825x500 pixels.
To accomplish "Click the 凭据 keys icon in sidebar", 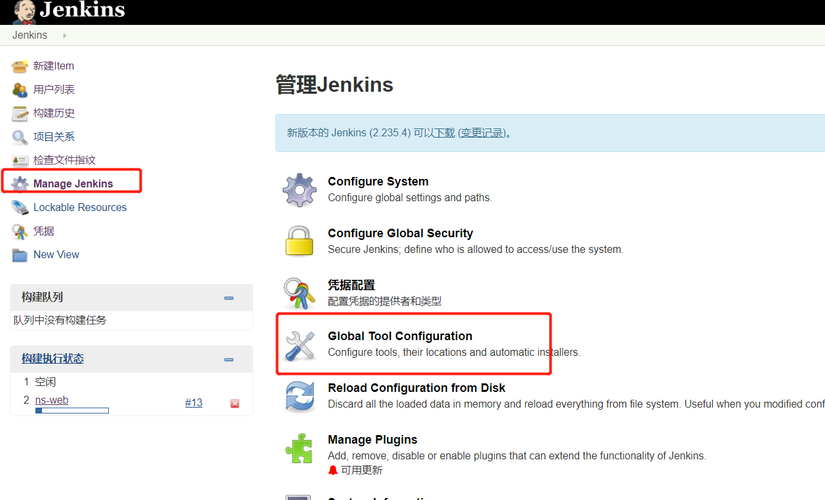I will [x=20, y=231].
